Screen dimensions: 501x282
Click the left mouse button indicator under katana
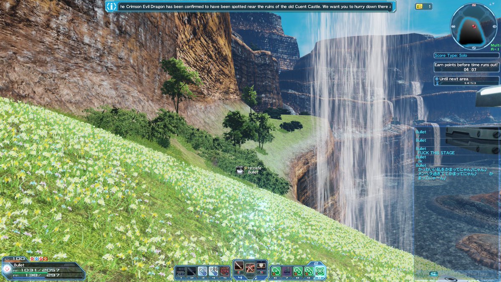pos(239,273)
